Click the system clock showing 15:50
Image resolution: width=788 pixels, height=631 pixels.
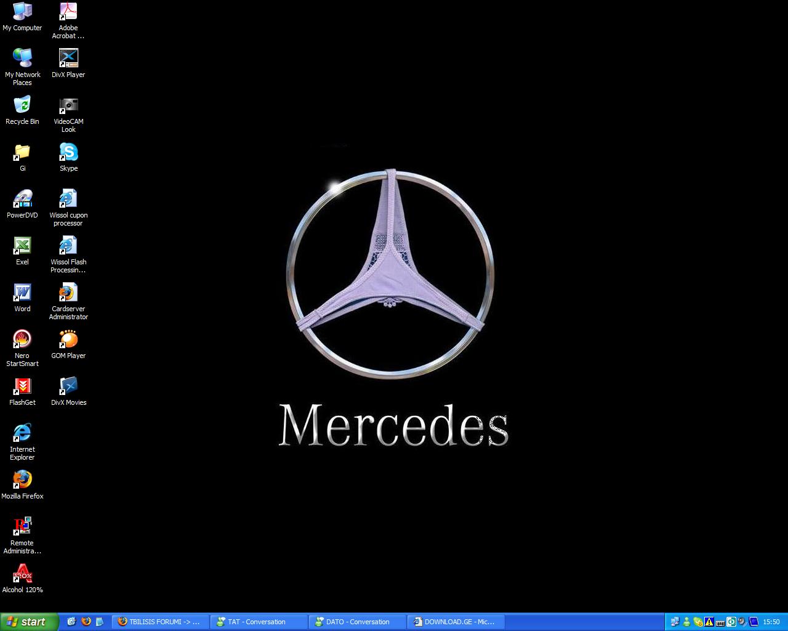click(x=771, y=622)
